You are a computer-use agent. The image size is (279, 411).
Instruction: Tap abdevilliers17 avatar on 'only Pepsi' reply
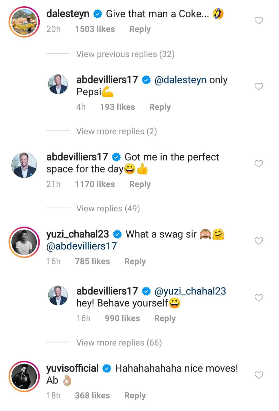58,84
